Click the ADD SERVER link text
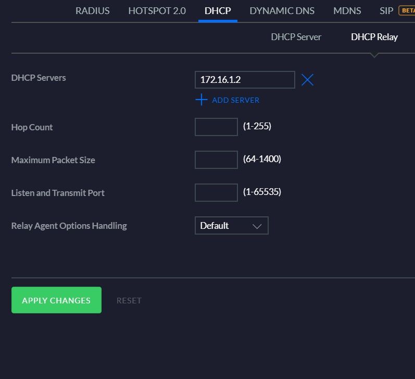The width and height of the screenshot is (415, 379). 235,100
